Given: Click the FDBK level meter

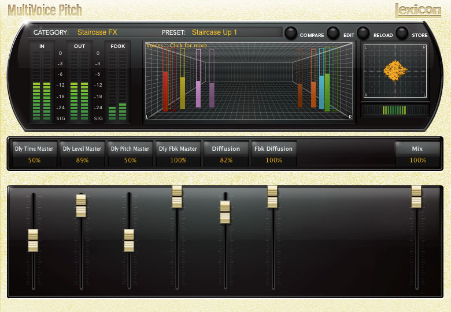Looking at the screenshot, I should (x=117, y=86).
